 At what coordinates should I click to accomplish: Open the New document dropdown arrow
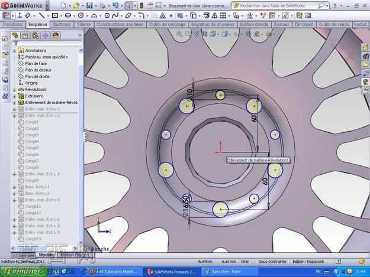click(70, 6)
